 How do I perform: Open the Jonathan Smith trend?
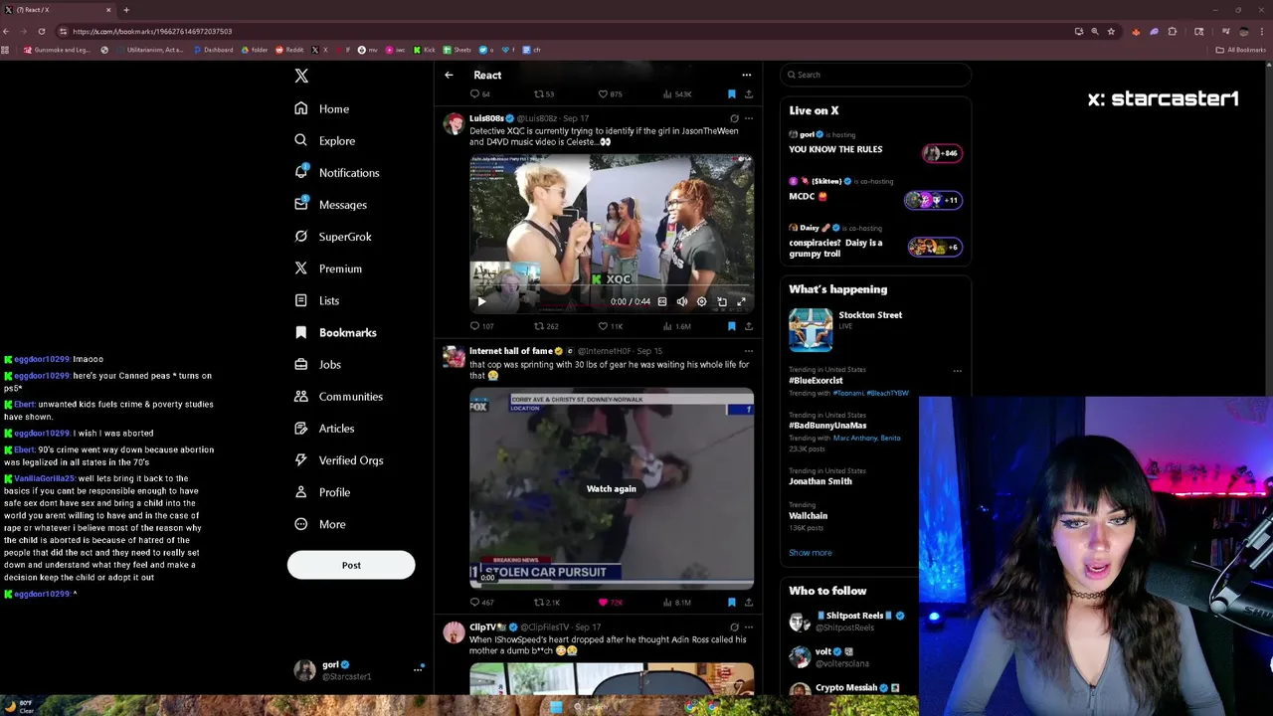pyautogui.click(x=819, y=481)
